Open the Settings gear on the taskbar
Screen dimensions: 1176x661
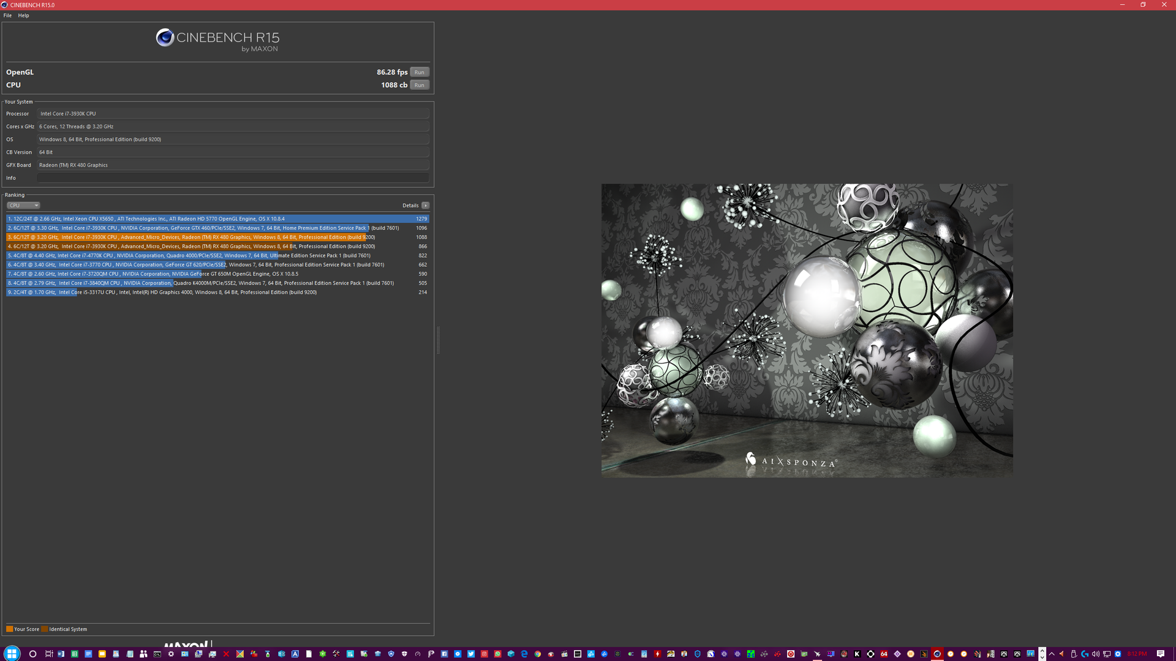click(171, 654)
